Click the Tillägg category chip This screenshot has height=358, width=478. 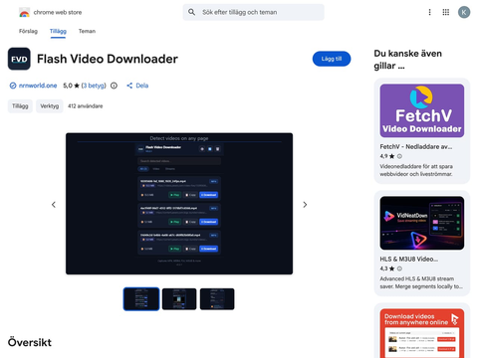(x=20, y=106)
